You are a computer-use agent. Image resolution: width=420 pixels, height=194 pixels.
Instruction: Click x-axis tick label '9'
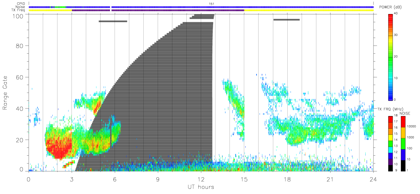click(x=158, y=179)
